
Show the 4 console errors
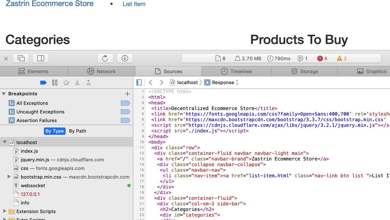point(322,59)
